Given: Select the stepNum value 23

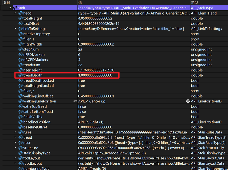Looking at the screenshot, I should click(80, 49).
